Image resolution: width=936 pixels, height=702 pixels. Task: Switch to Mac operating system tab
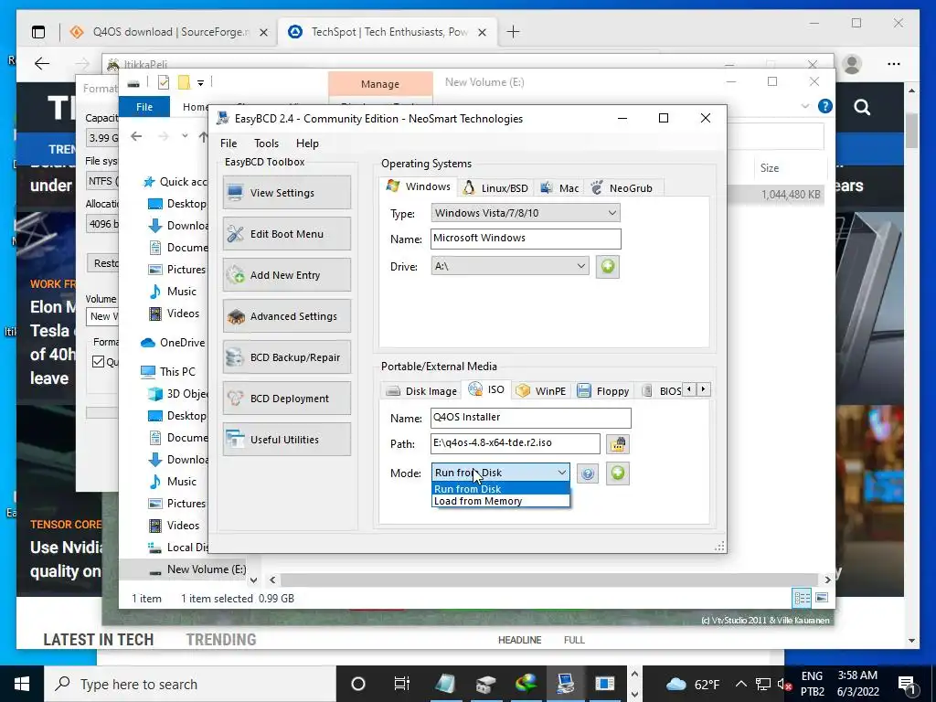click(559, 188)
